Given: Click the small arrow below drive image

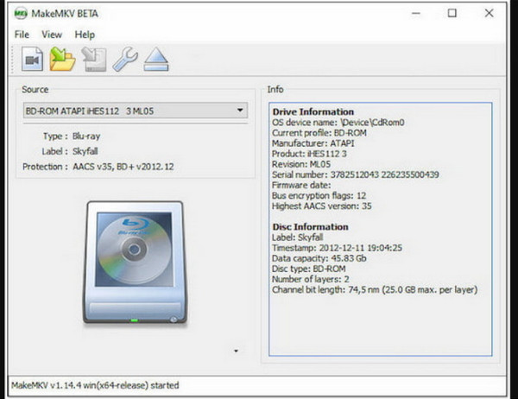Looking at the screenshot, I should (236, 351).
